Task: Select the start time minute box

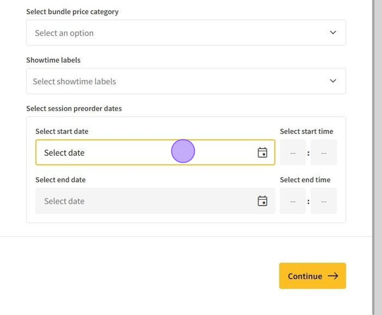Action: click(x=323, y=153)
